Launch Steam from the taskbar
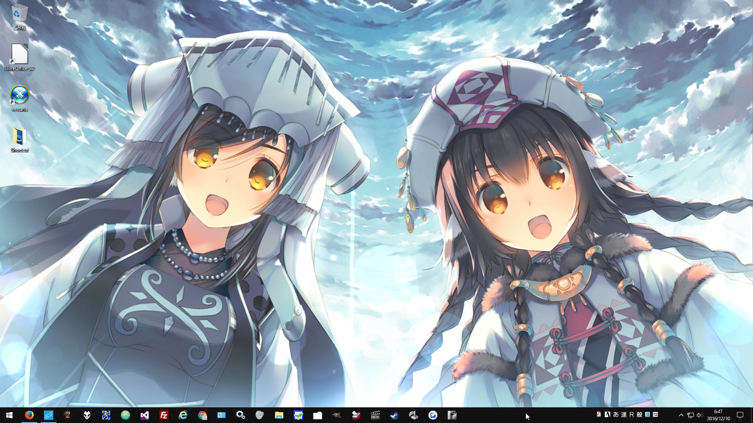753x423 pixels. [394, 415]
